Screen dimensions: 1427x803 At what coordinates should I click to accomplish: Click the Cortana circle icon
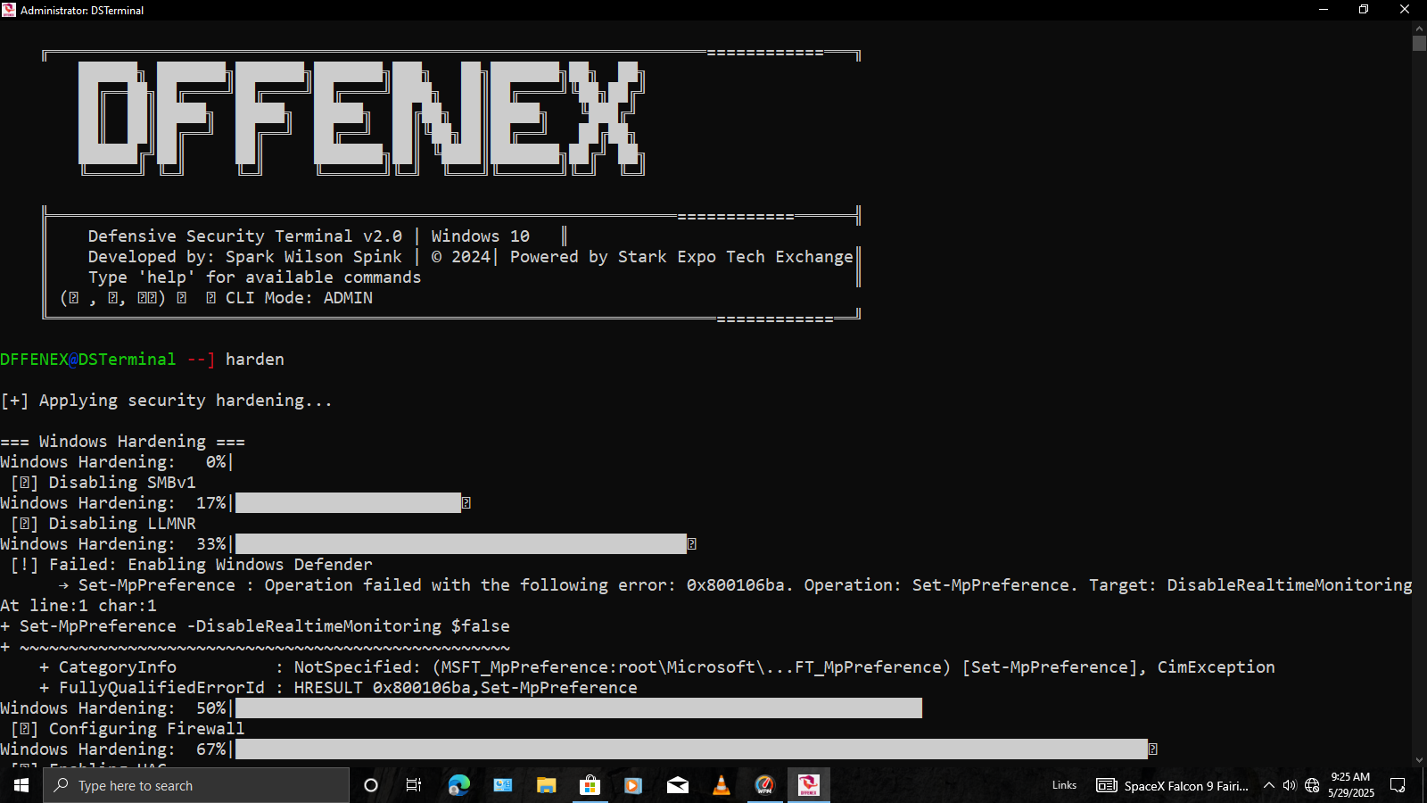[x=371, y=785]
